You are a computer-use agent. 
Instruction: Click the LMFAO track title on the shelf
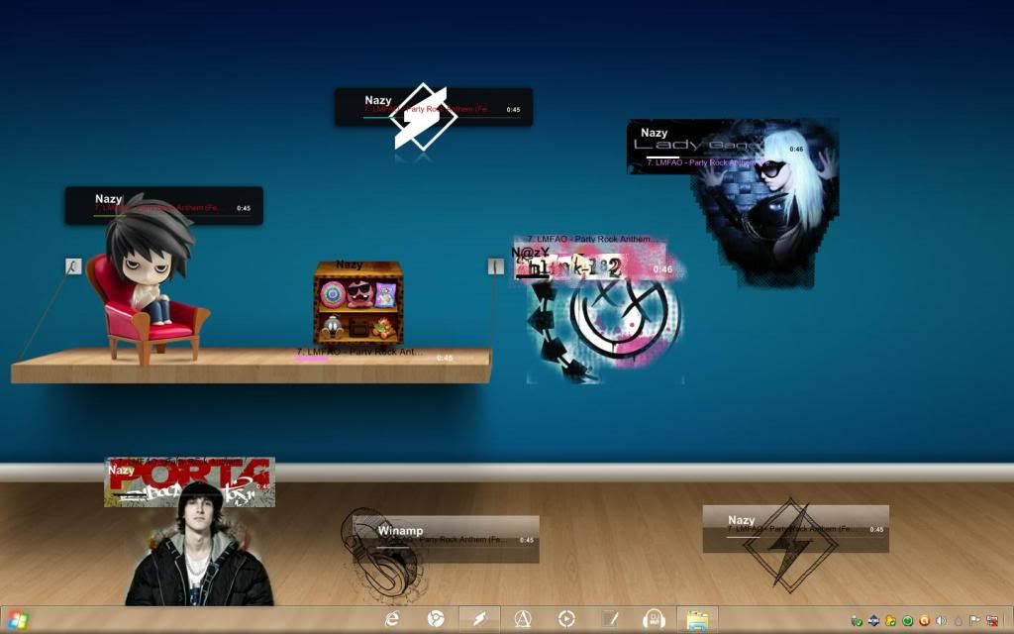(358, 352)
